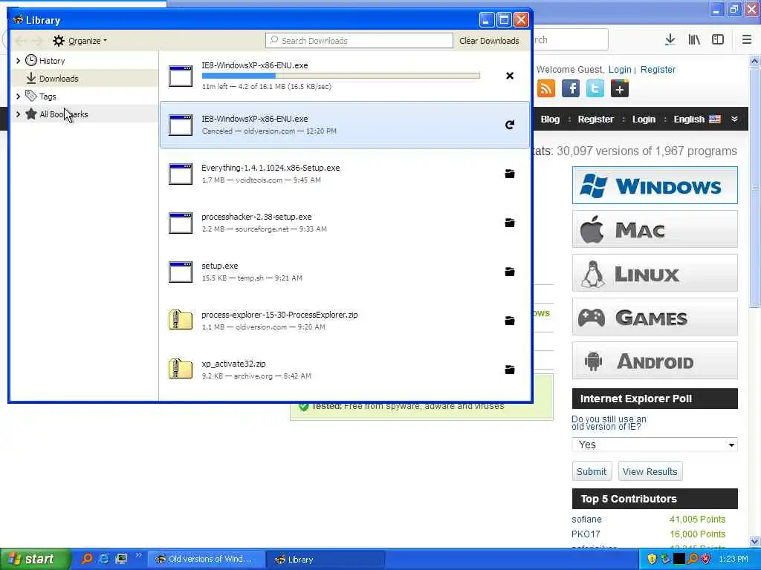Click the Search Downloads input field
Image resolution: width=761 pixels, height=570 pixels.
pyautogui.click(x=359, y=41)
